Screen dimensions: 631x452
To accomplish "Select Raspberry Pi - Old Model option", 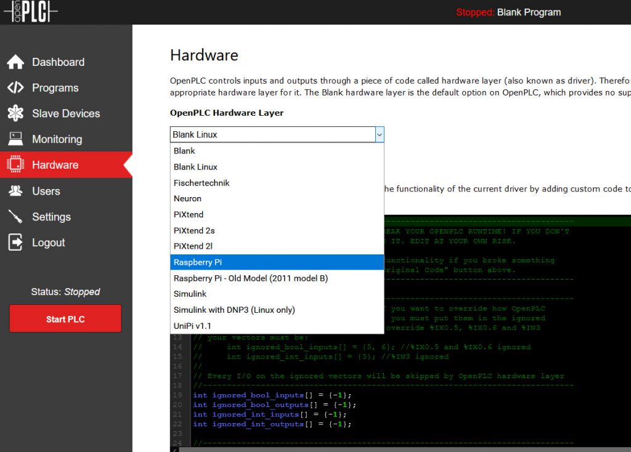I will pos(277,278).
